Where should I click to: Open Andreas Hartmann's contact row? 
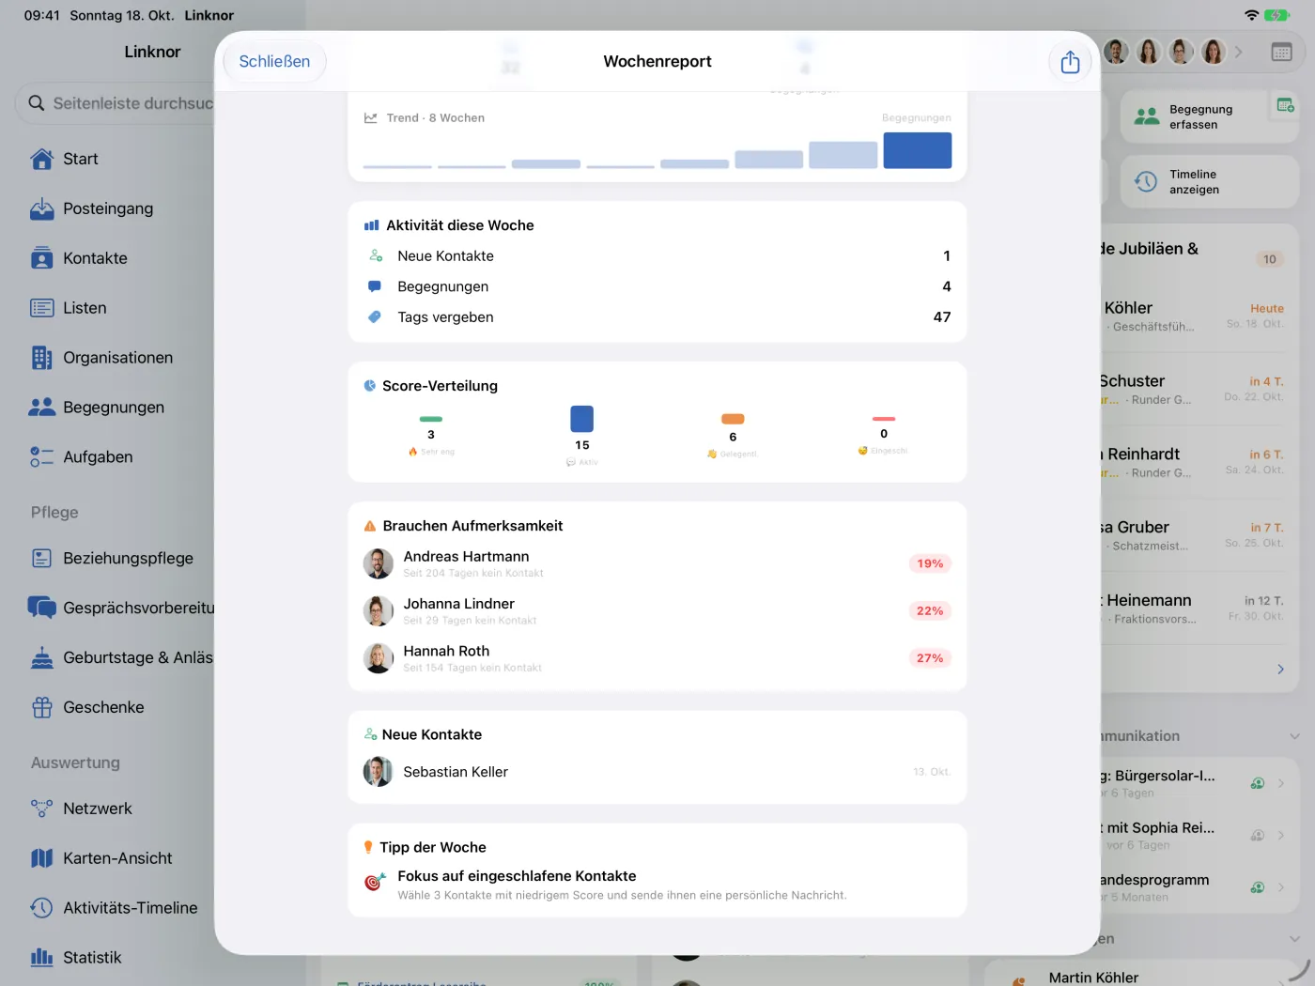pyautogui.click(x=657, y=563)
